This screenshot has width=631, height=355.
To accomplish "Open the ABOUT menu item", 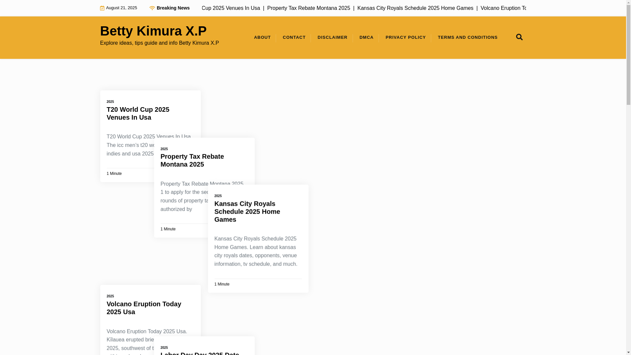I will pos(262,37).
